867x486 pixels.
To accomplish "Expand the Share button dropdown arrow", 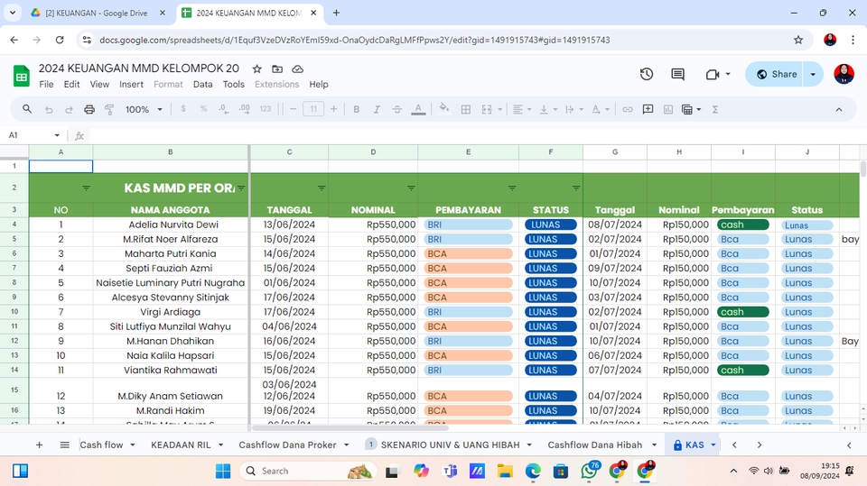I will pyautogui.click(x=813, y=75).
